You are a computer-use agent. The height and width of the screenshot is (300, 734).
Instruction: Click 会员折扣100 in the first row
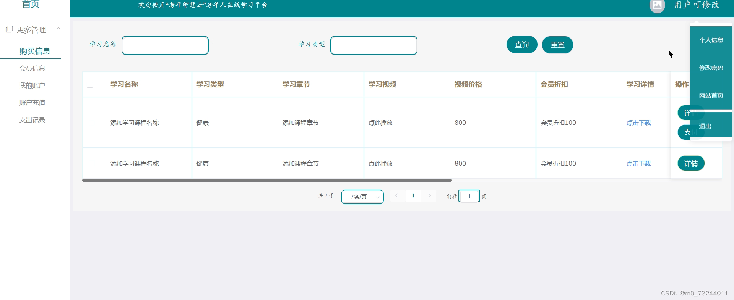(558, 123)
